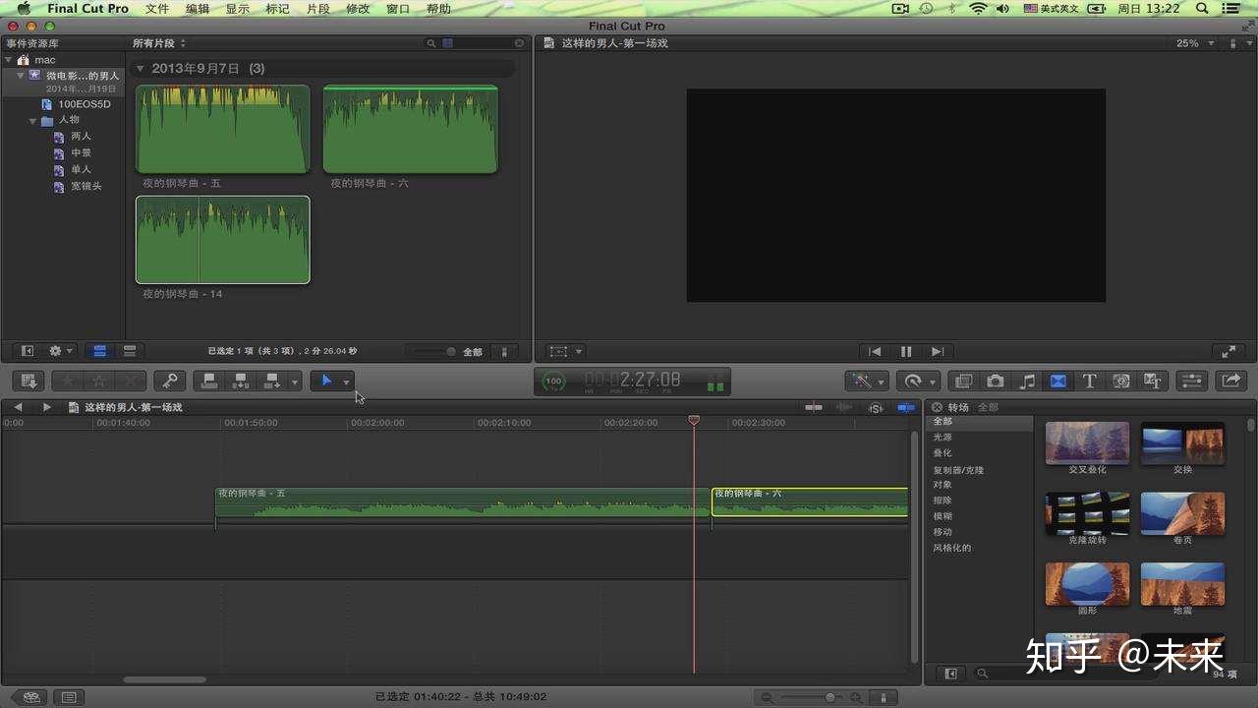
Task: Open the 片段 menu
Action: 317,8
